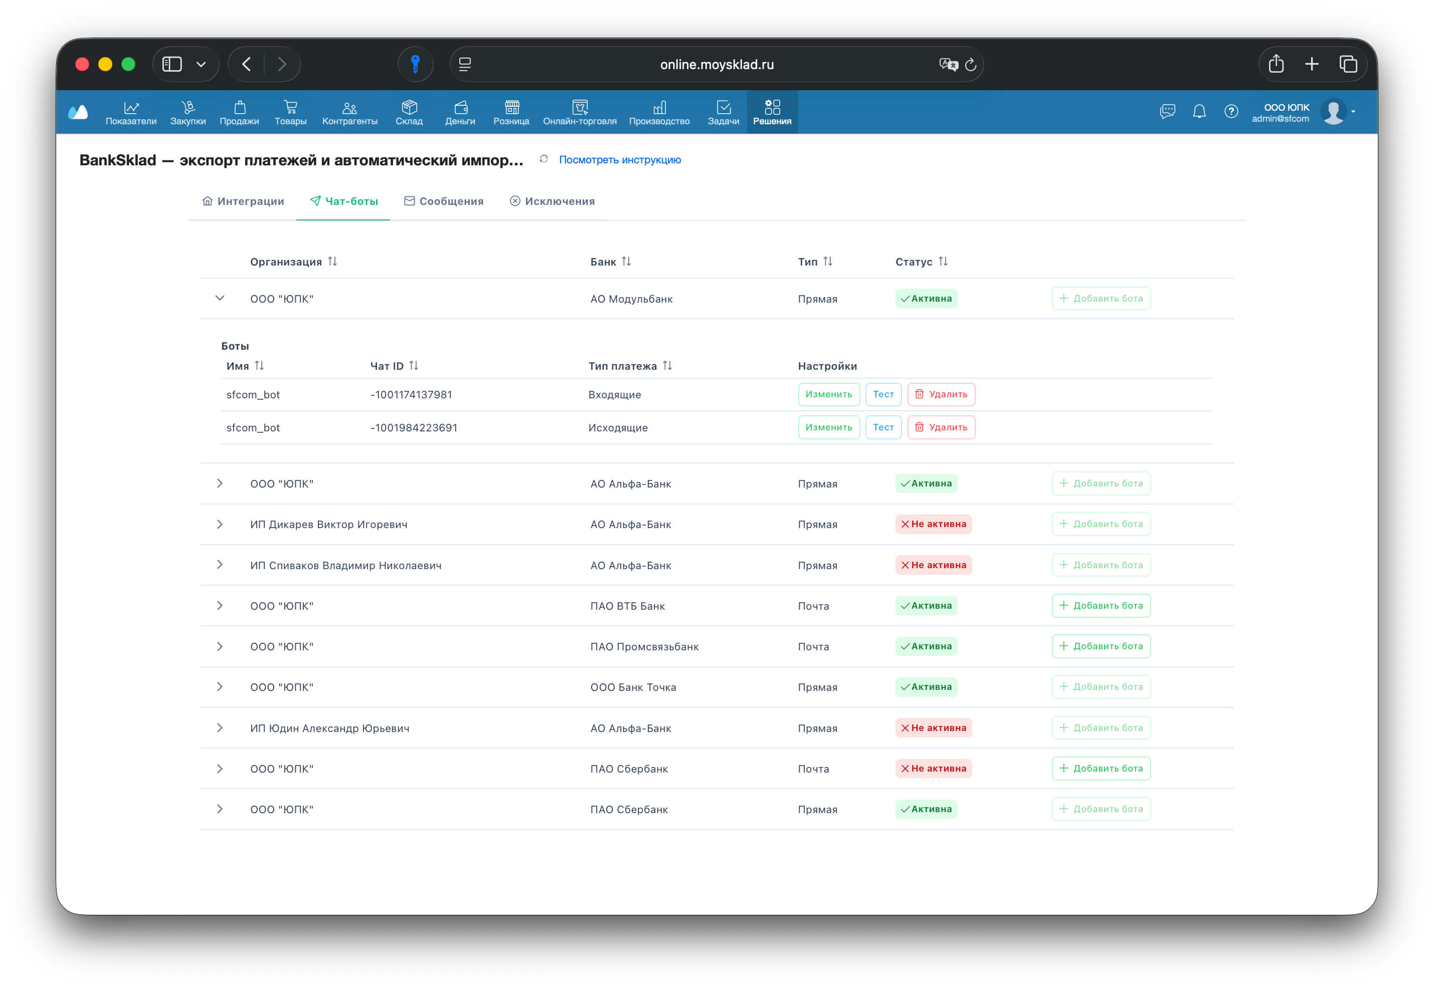Reload the page in Safari
This screenshot has width=1434, height=989.
click(x=971, y=65)
